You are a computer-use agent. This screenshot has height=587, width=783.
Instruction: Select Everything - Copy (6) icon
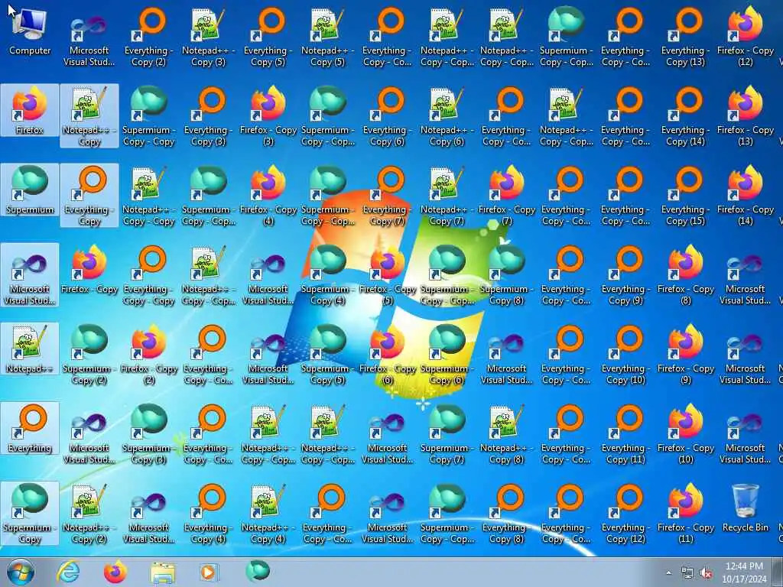(x=388, y=116)
